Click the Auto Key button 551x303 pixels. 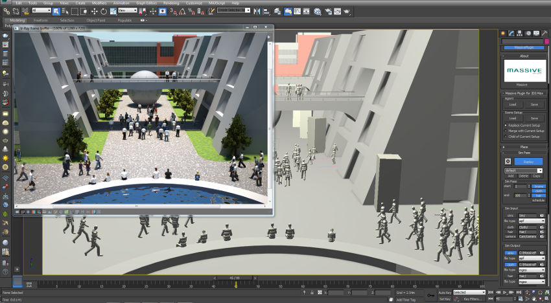click(x=444, y=293)
